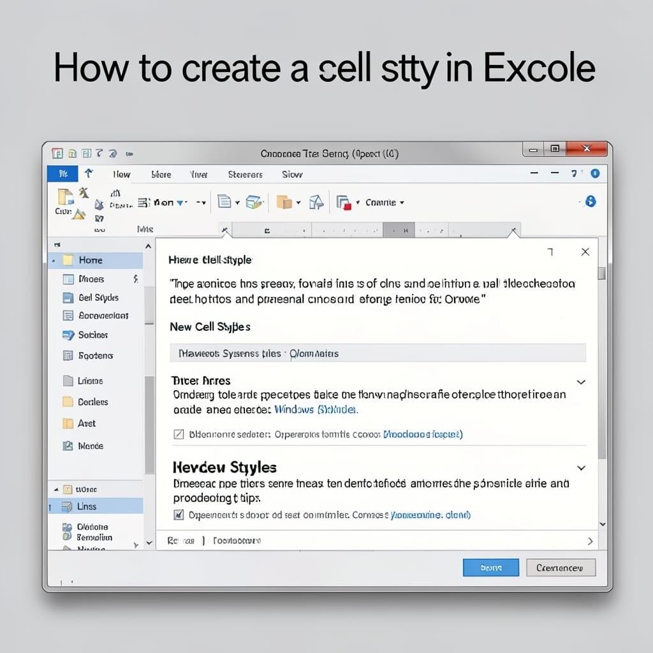Collapse the lower sidebar group above 'Lins'

(56, 490)
